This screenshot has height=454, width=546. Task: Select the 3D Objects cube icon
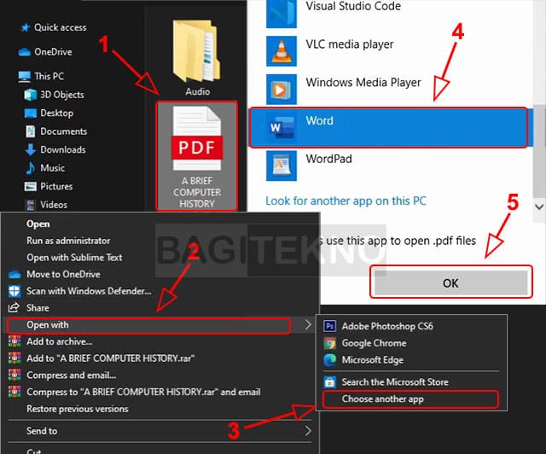tap(31, 95)
